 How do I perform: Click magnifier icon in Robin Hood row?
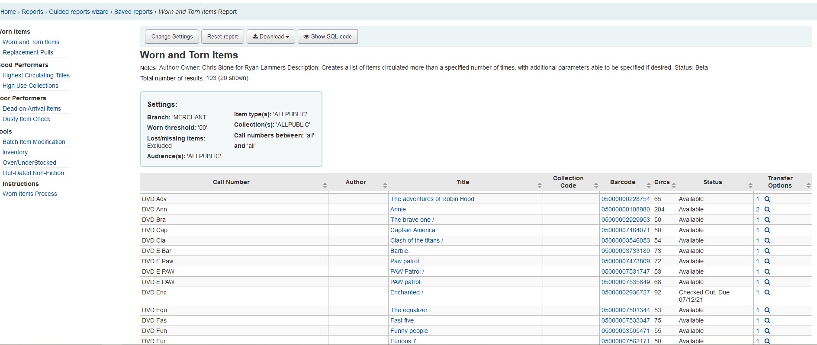coord(767,199)
